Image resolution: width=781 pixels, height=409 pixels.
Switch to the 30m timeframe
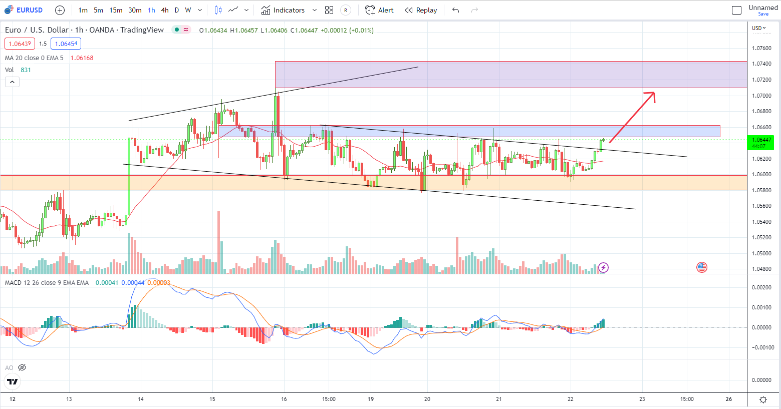click(x=135, y=10)
